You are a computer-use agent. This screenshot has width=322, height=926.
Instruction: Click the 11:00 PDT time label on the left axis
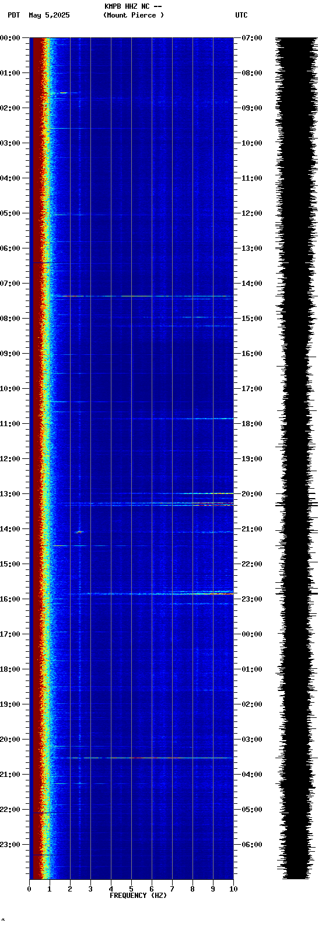(x=10, y=424)
